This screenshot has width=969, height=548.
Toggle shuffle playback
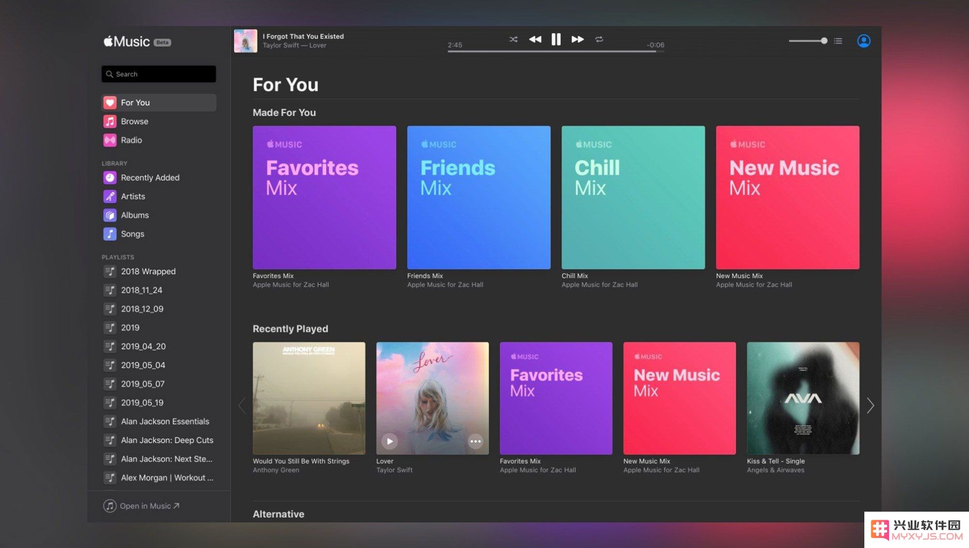[x=514, y=39]
